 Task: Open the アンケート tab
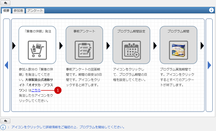tap(35, 11)
